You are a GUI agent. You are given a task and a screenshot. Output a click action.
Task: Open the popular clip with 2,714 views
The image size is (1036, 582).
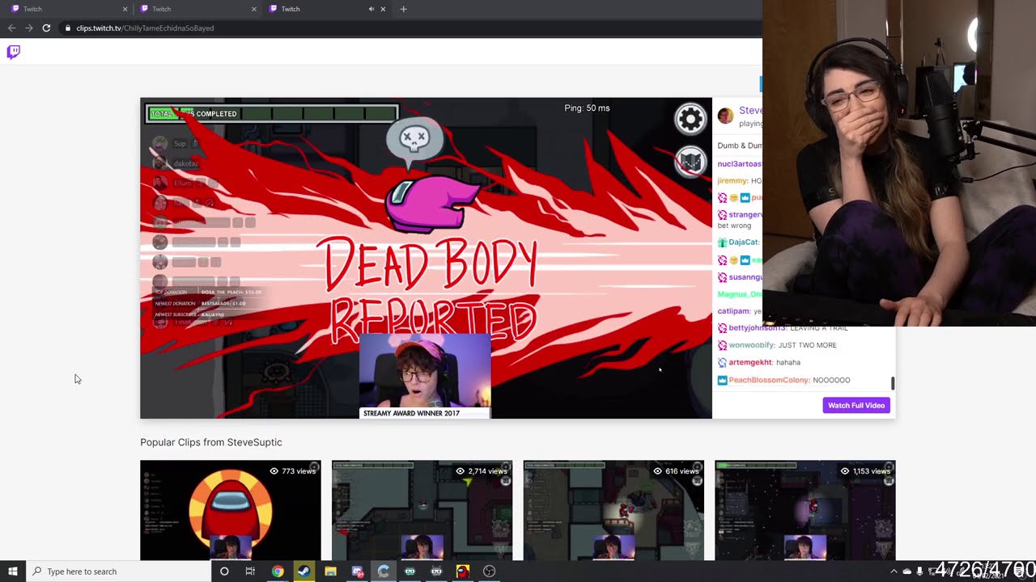click(x=422, y=510)
